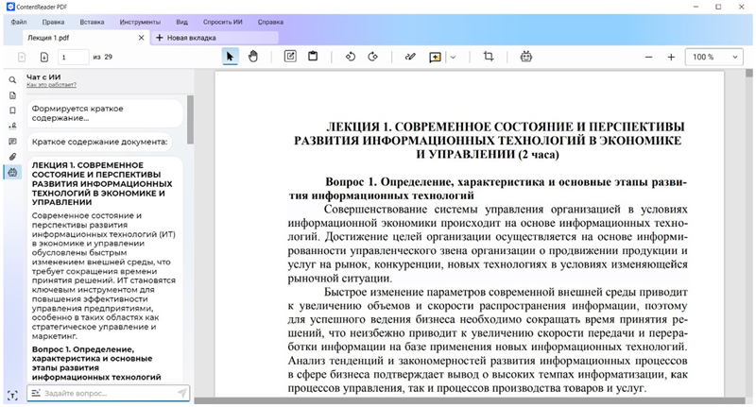
Task: Open the attachments paperclip panel
Action: (12, 156)
